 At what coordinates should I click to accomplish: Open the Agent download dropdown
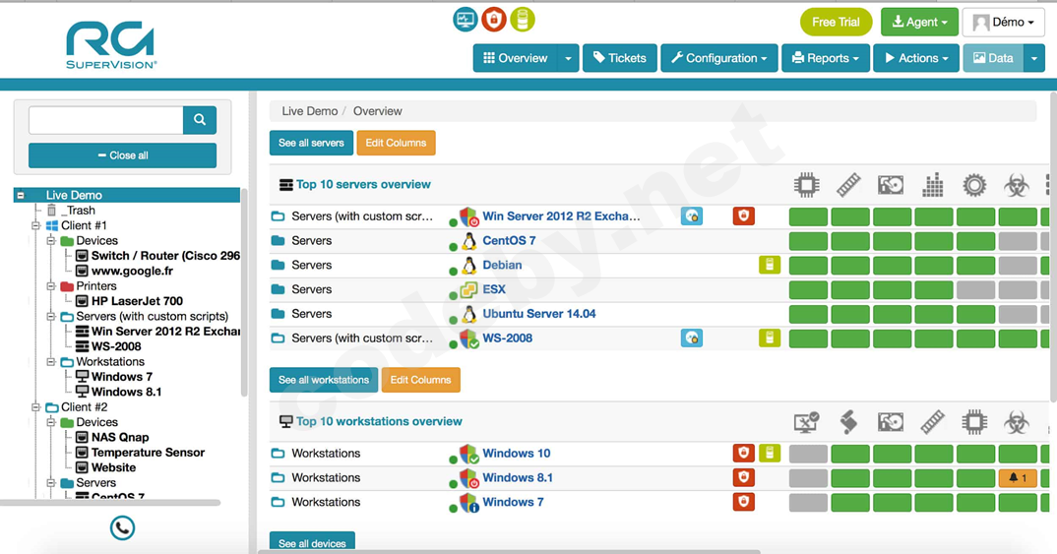(919, 22)
